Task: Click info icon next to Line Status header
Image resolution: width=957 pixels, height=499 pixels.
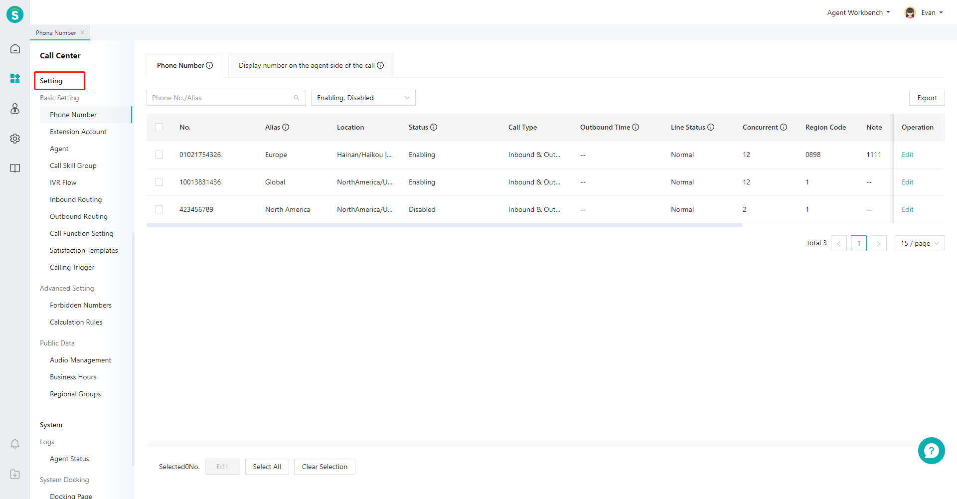Action: point(711,127)
